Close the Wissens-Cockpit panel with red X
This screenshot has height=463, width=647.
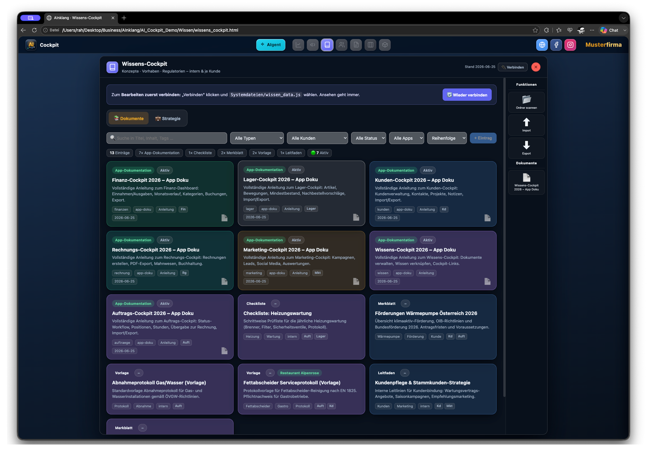[x=536, y=67]
